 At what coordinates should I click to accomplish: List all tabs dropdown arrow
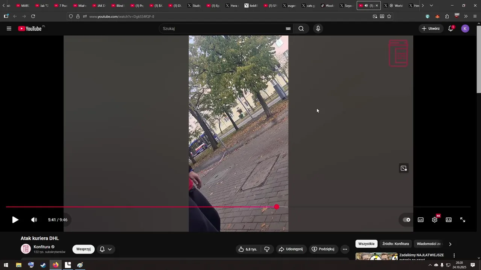coord(431,6)
